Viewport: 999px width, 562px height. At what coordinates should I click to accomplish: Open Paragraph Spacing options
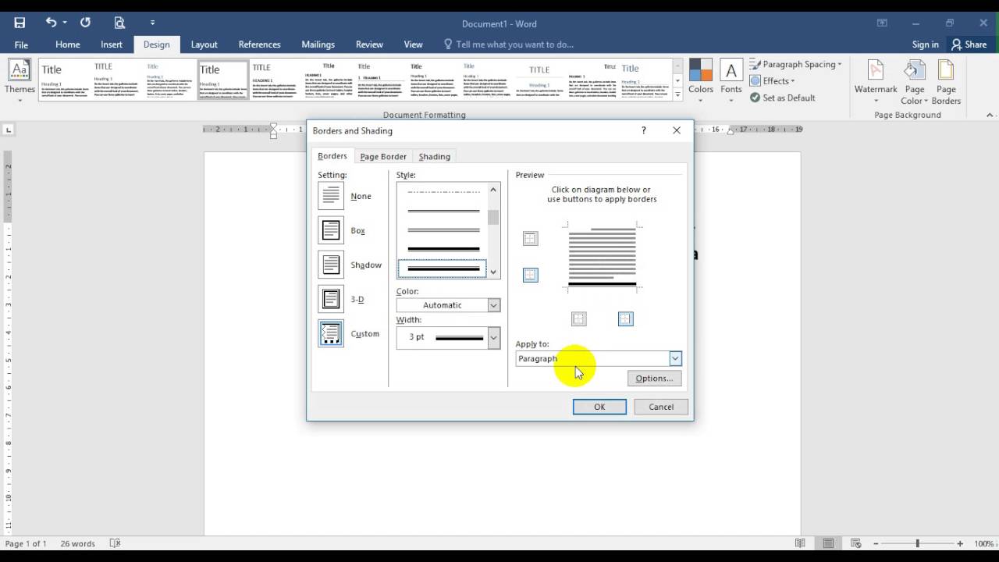point(796,64)
